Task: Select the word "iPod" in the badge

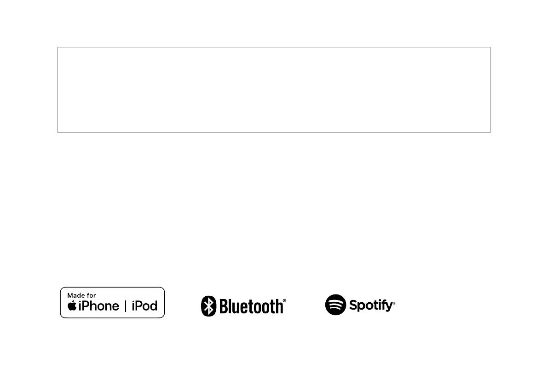Action: point(144,306)
